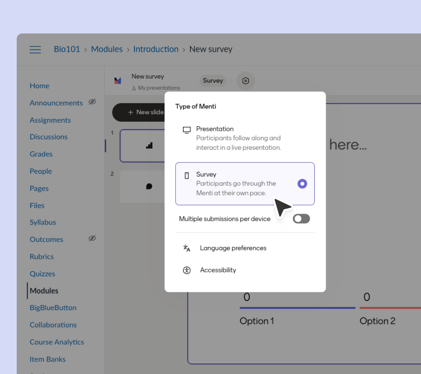The width and height of the screenshot is (421, 374).
Task: Open Assignments in course sidebar
Action: click(x=50, y=120)
